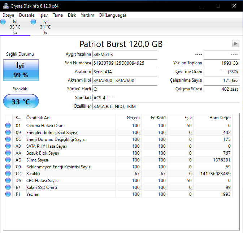
Task: Click the C: drive status orb
Action: pyautogui.click(x=3, y=22)
